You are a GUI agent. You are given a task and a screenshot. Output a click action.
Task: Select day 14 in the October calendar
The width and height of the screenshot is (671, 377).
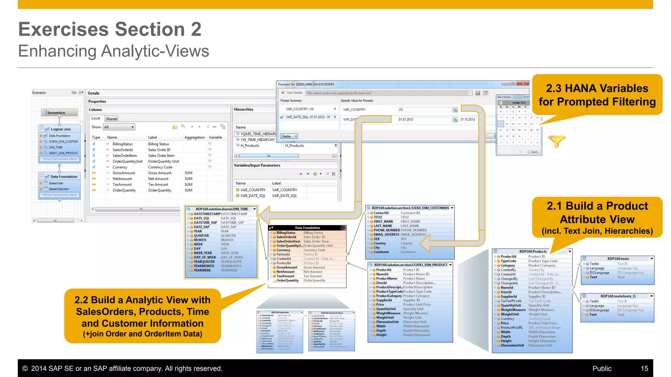click(x=501, y=124)
